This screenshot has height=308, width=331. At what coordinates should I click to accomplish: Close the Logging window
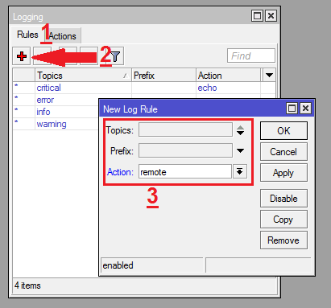coord(271,16)
